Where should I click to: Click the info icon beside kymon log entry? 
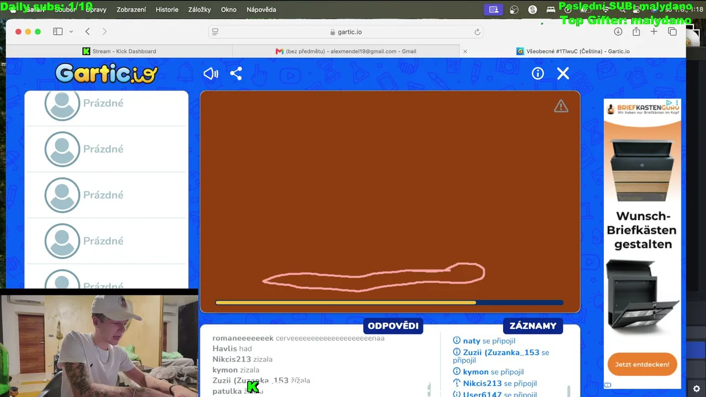tap(457, 372)
